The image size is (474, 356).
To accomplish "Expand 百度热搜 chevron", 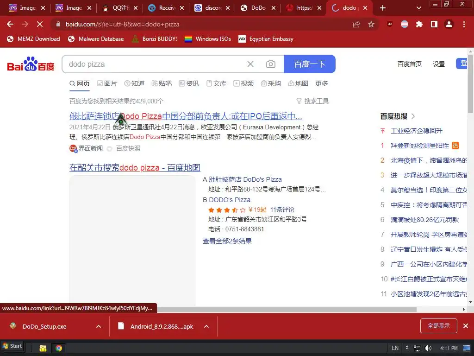I will pyautogui.click(x=413, y=116).
